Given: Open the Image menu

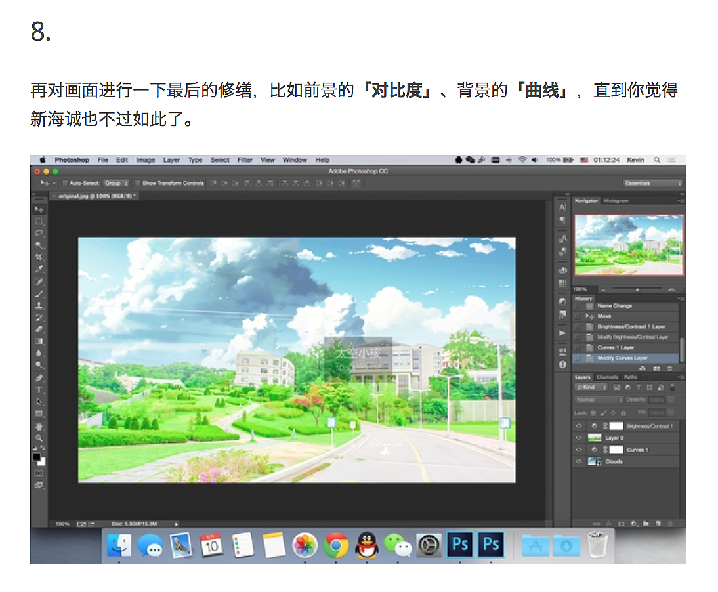Looking at the screenshot, I should pos(145,159).
